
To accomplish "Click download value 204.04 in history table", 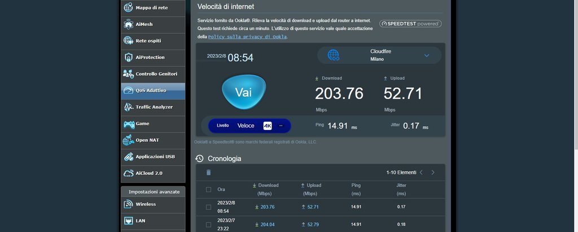I will 268,225.
